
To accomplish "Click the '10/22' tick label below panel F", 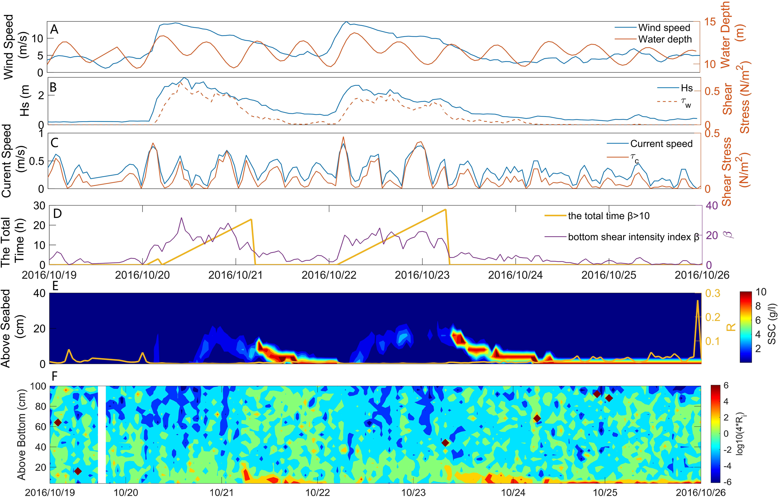I will [317, 492].
